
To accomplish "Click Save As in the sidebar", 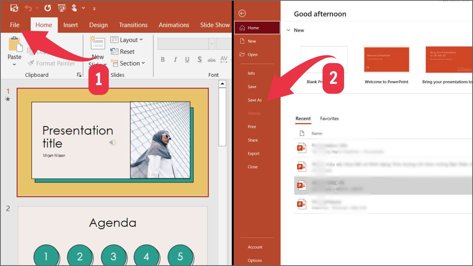I will click(255, 100).
